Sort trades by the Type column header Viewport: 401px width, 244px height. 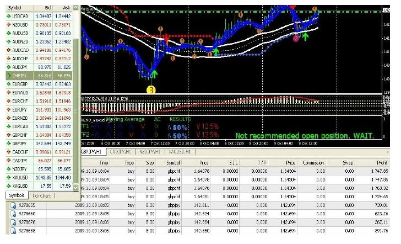coord(123,162)
